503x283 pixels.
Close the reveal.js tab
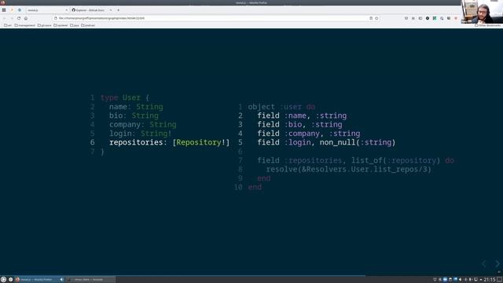click(x=66, y=10)
